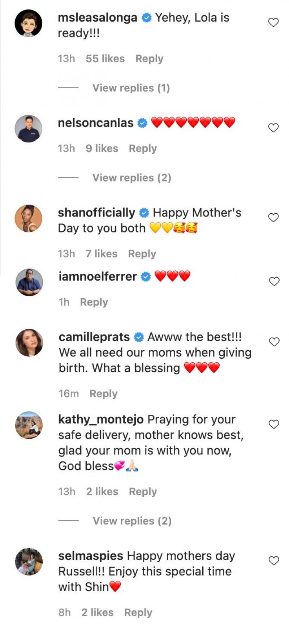The height and width of the screenshot is (632, 289).
Task: Open camilleprats's profile avatar
Action: pyautogui.click(x=29, y=343)
